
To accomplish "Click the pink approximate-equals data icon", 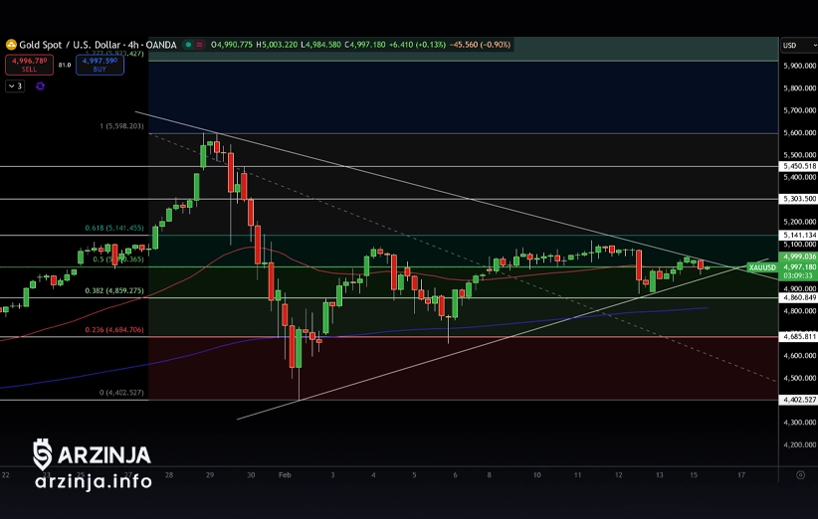I will tap(199, 45).
